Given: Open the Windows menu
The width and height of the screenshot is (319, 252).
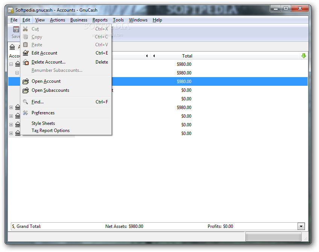Looking at the screenshot, I should coord(138,20).
